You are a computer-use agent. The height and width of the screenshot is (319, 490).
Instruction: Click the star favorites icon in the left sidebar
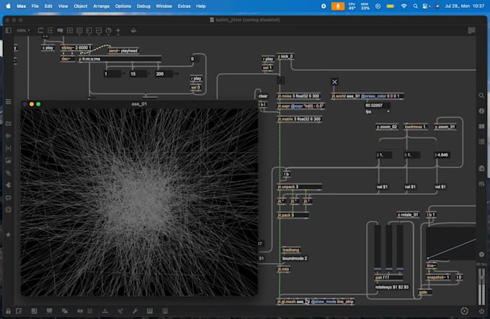(x=9, y=234)
